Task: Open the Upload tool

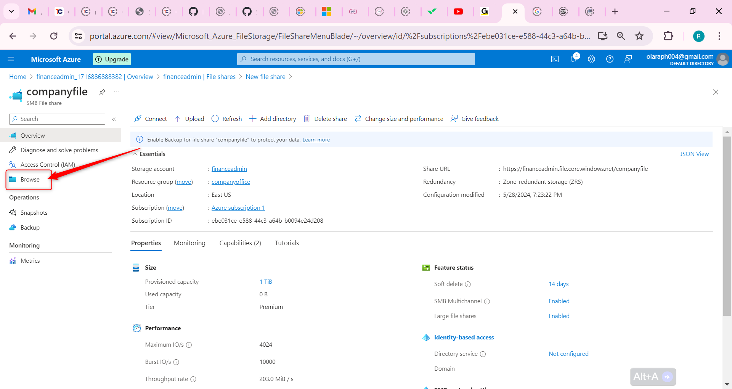Action: coord(189,119)
